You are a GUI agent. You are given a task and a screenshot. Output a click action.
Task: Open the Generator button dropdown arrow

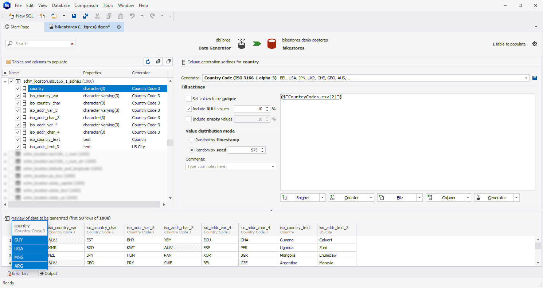tap(516, 198)
